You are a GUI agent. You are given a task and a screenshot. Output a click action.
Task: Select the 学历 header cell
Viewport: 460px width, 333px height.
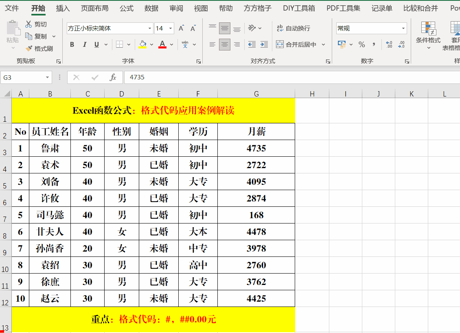point(198,131)
